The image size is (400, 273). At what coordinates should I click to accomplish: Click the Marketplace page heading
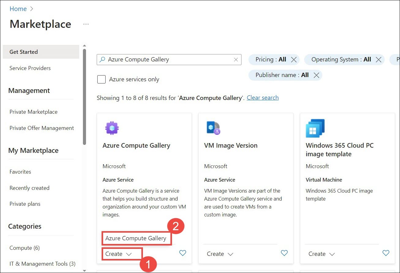pyautogui.click(x=40, y=24)
